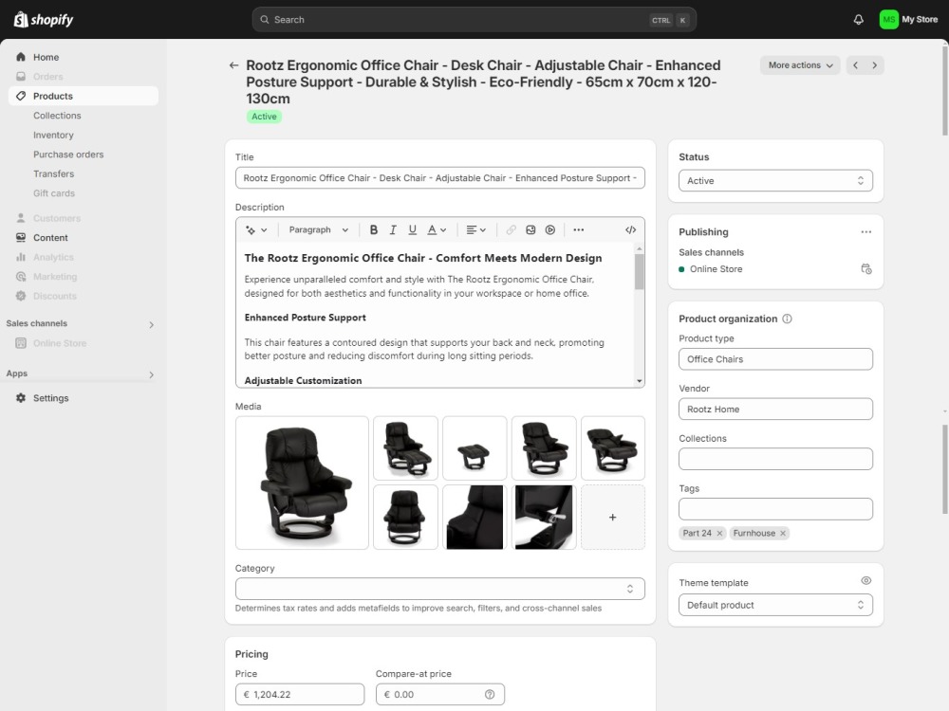Open Status dropdown showing Active

coord(775,181)
